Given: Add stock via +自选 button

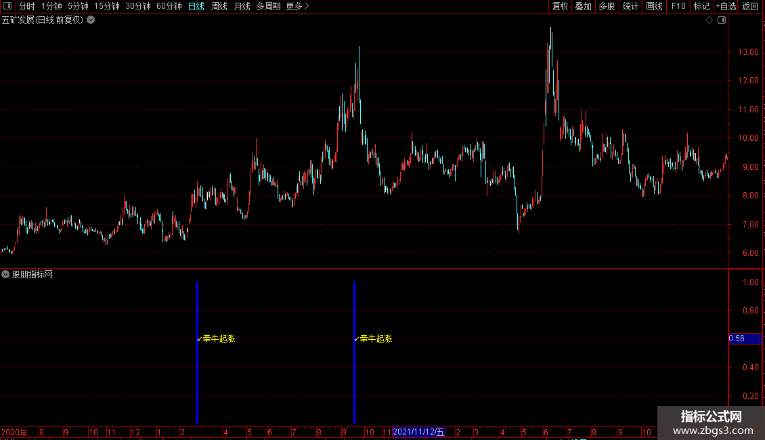Looking at the screenshot, I should point(726,6).
